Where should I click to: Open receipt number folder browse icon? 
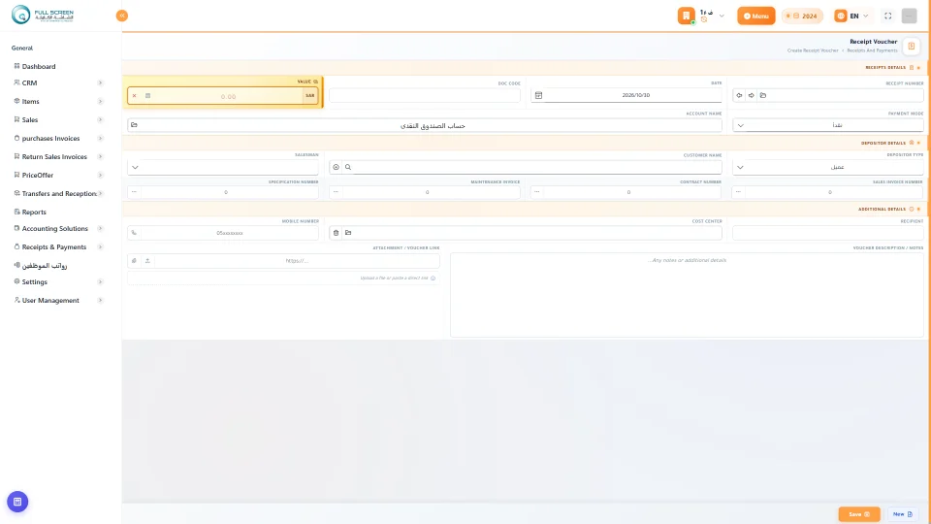pos(763,95)
